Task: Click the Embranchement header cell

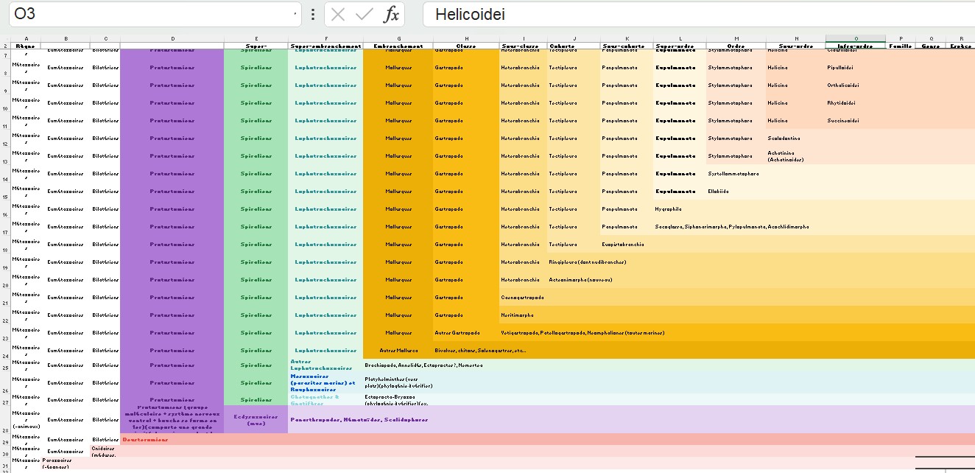Action: click(398, 46)
